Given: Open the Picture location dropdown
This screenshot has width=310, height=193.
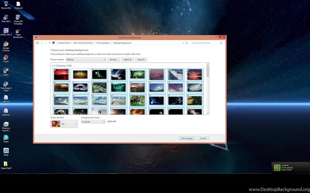Looking at the screenshot, I should pos(105,59).
